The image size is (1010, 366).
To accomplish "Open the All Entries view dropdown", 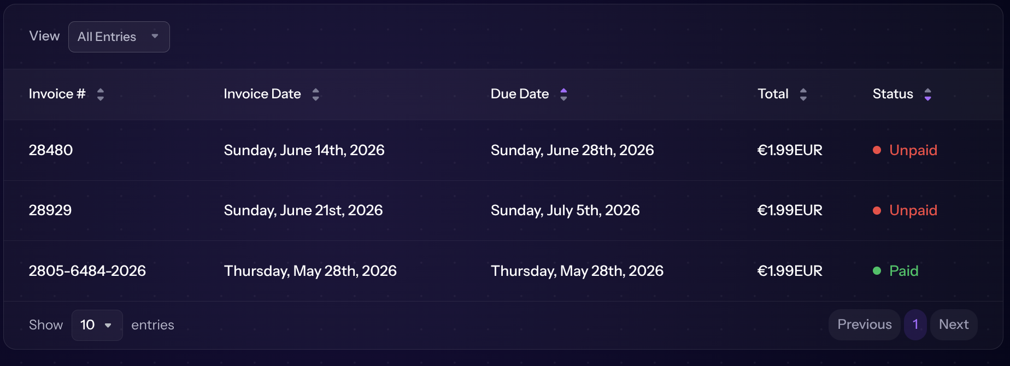I will (119, 37).
